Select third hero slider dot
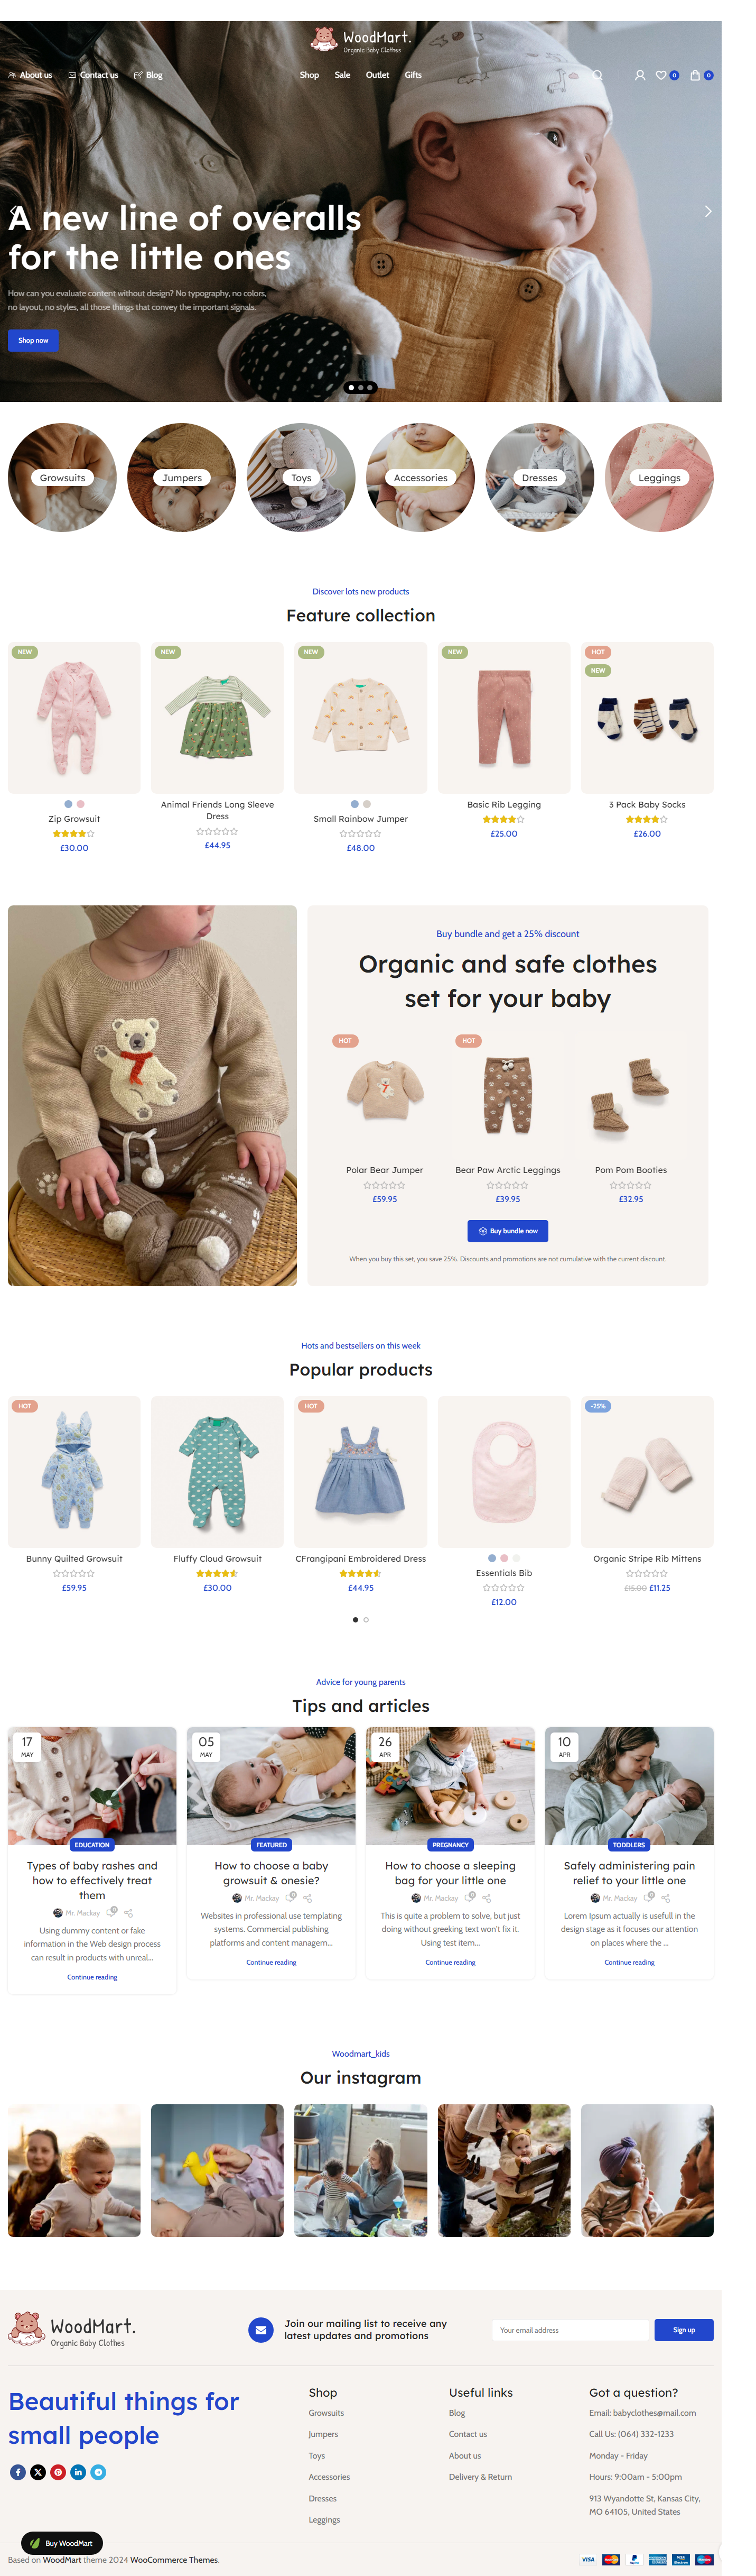Viewport: 756px width, 2576px height. pyautogui.click(x=369, y=387)
